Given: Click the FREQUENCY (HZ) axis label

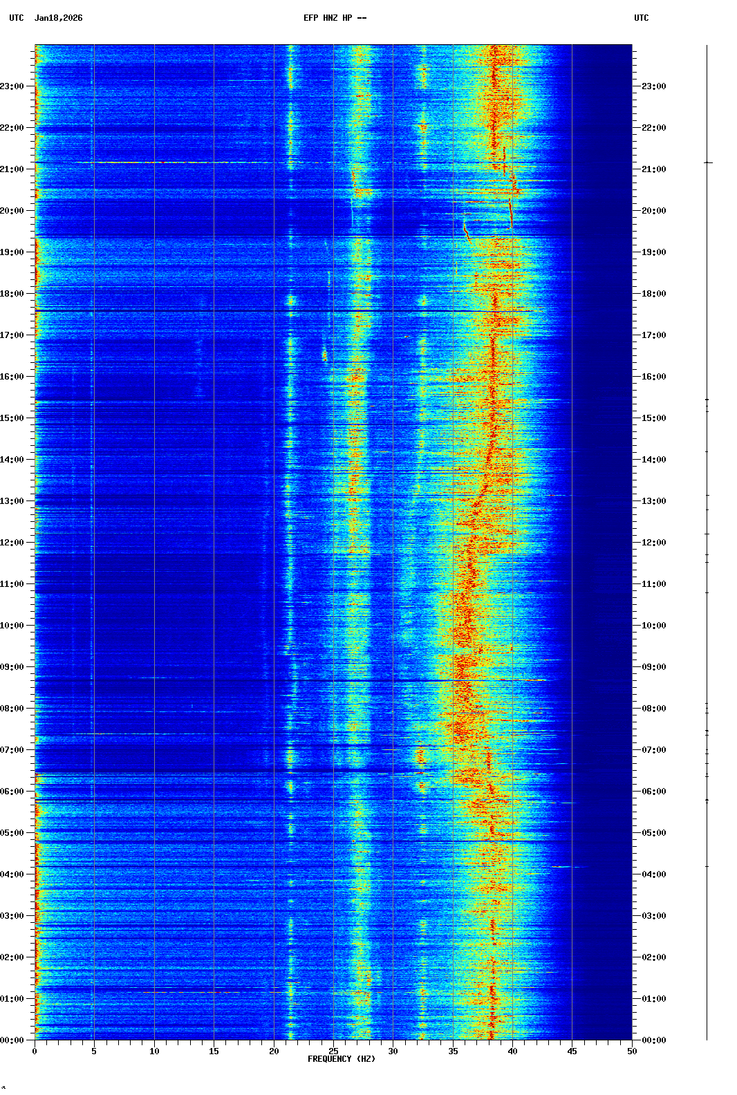Looking at the screenshot, I should tap(341, 1059).
